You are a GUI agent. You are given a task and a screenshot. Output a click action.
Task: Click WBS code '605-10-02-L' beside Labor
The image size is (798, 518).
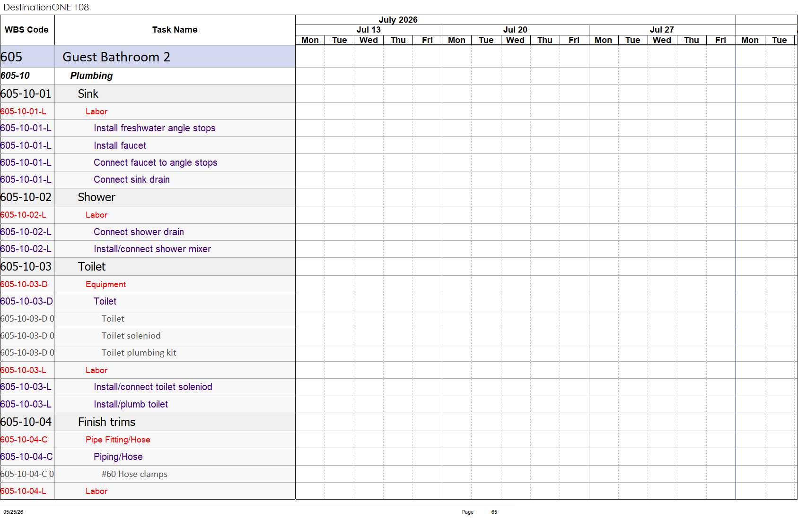pyautogui.click(x=23, y=215)
